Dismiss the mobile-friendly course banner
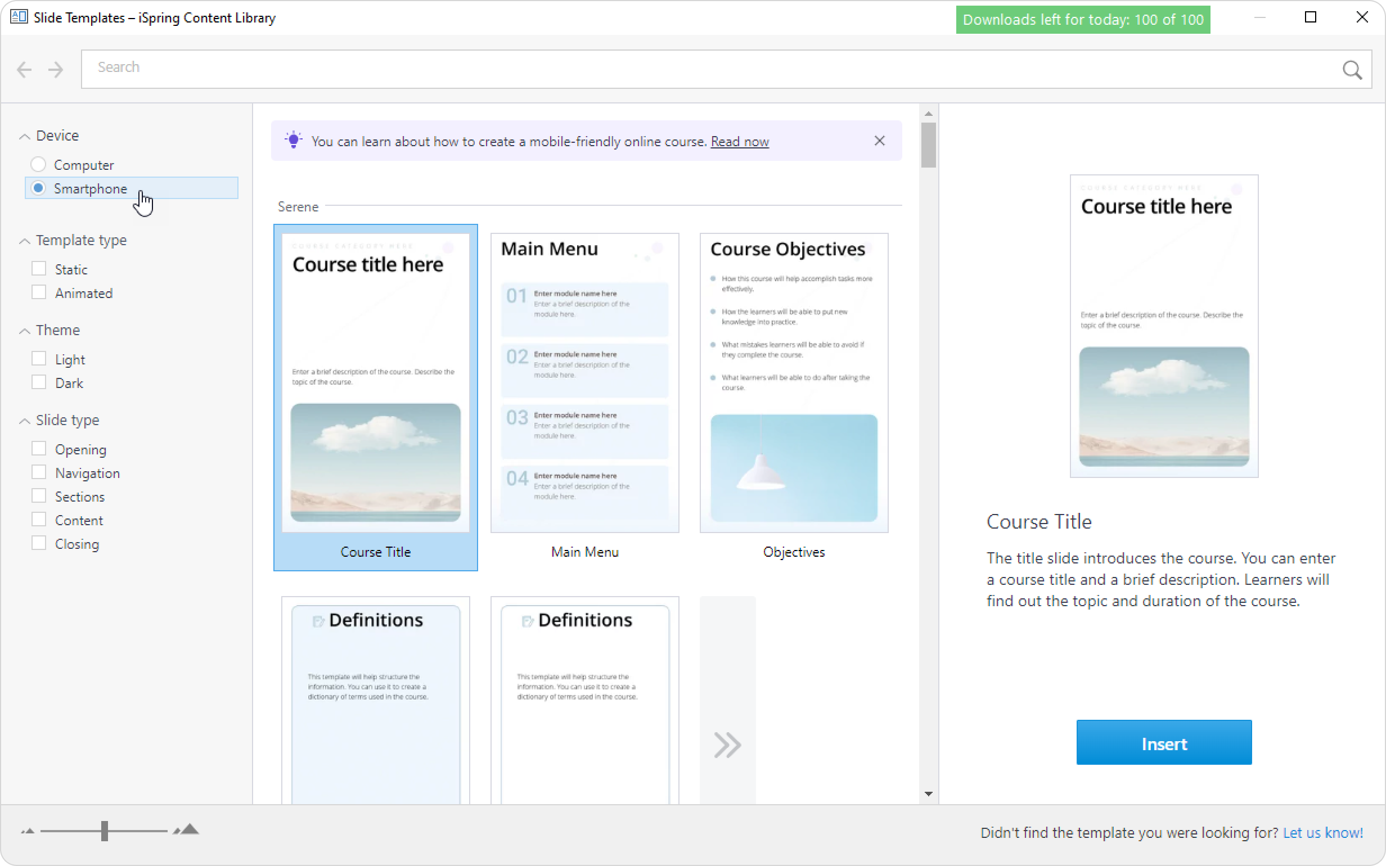Image resolution: width=1386 pixels, height=866 pixels. [x=880, y=141]
